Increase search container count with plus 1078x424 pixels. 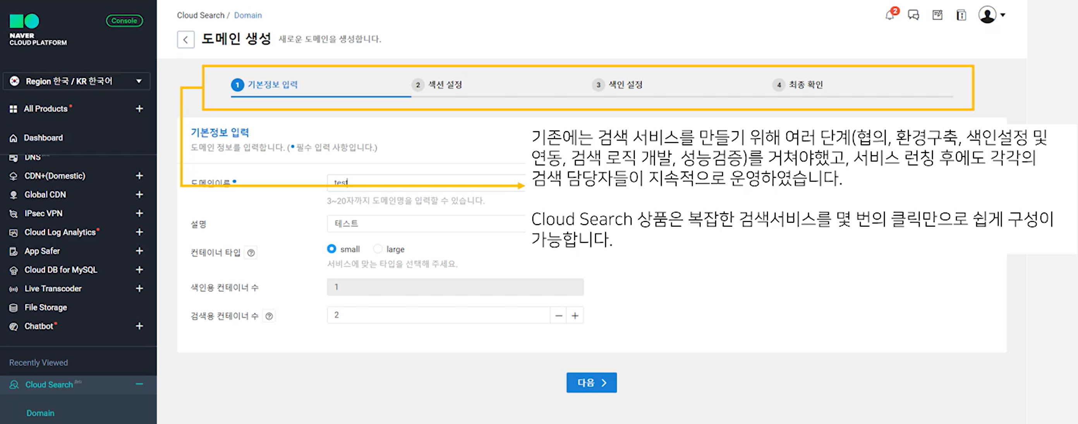575,316
